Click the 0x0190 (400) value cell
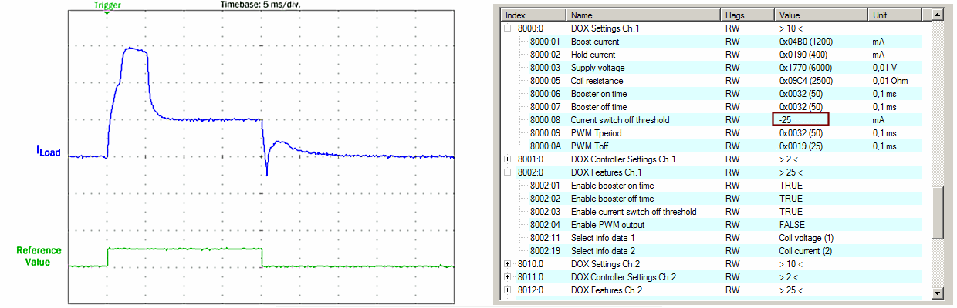957x308 pixels. (803, 55)
